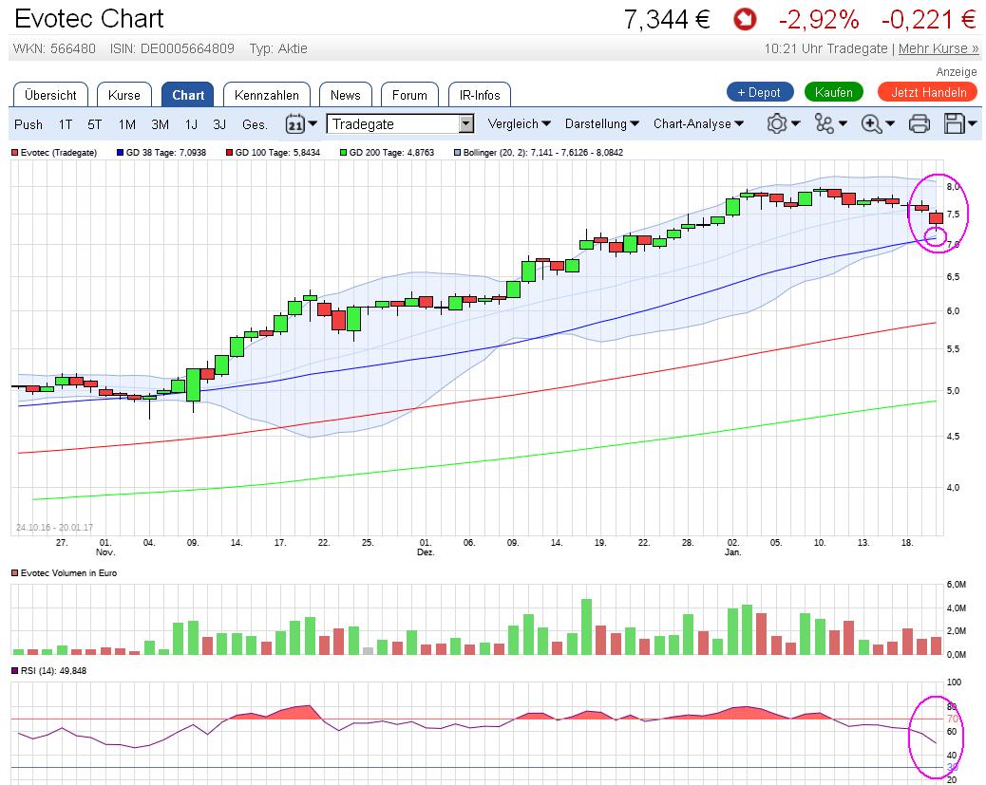The image size is (986, 785).
Task: Click the 24.10.16 - 20.01.17 date range label
Action: pyautogui.click(x=54, y=528)
